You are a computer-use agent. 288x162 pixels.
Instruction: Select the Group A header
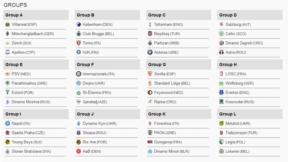click(36, 15)
